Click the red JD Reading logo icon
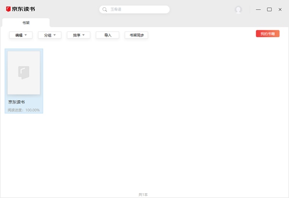289x198 pixels. (8, 9)
